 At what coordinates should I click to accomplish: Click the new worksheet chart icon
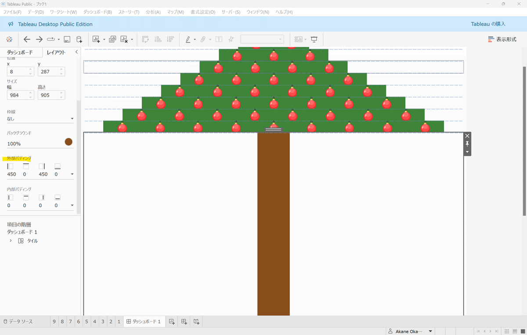pyautogui.click(x=96, y=40)
